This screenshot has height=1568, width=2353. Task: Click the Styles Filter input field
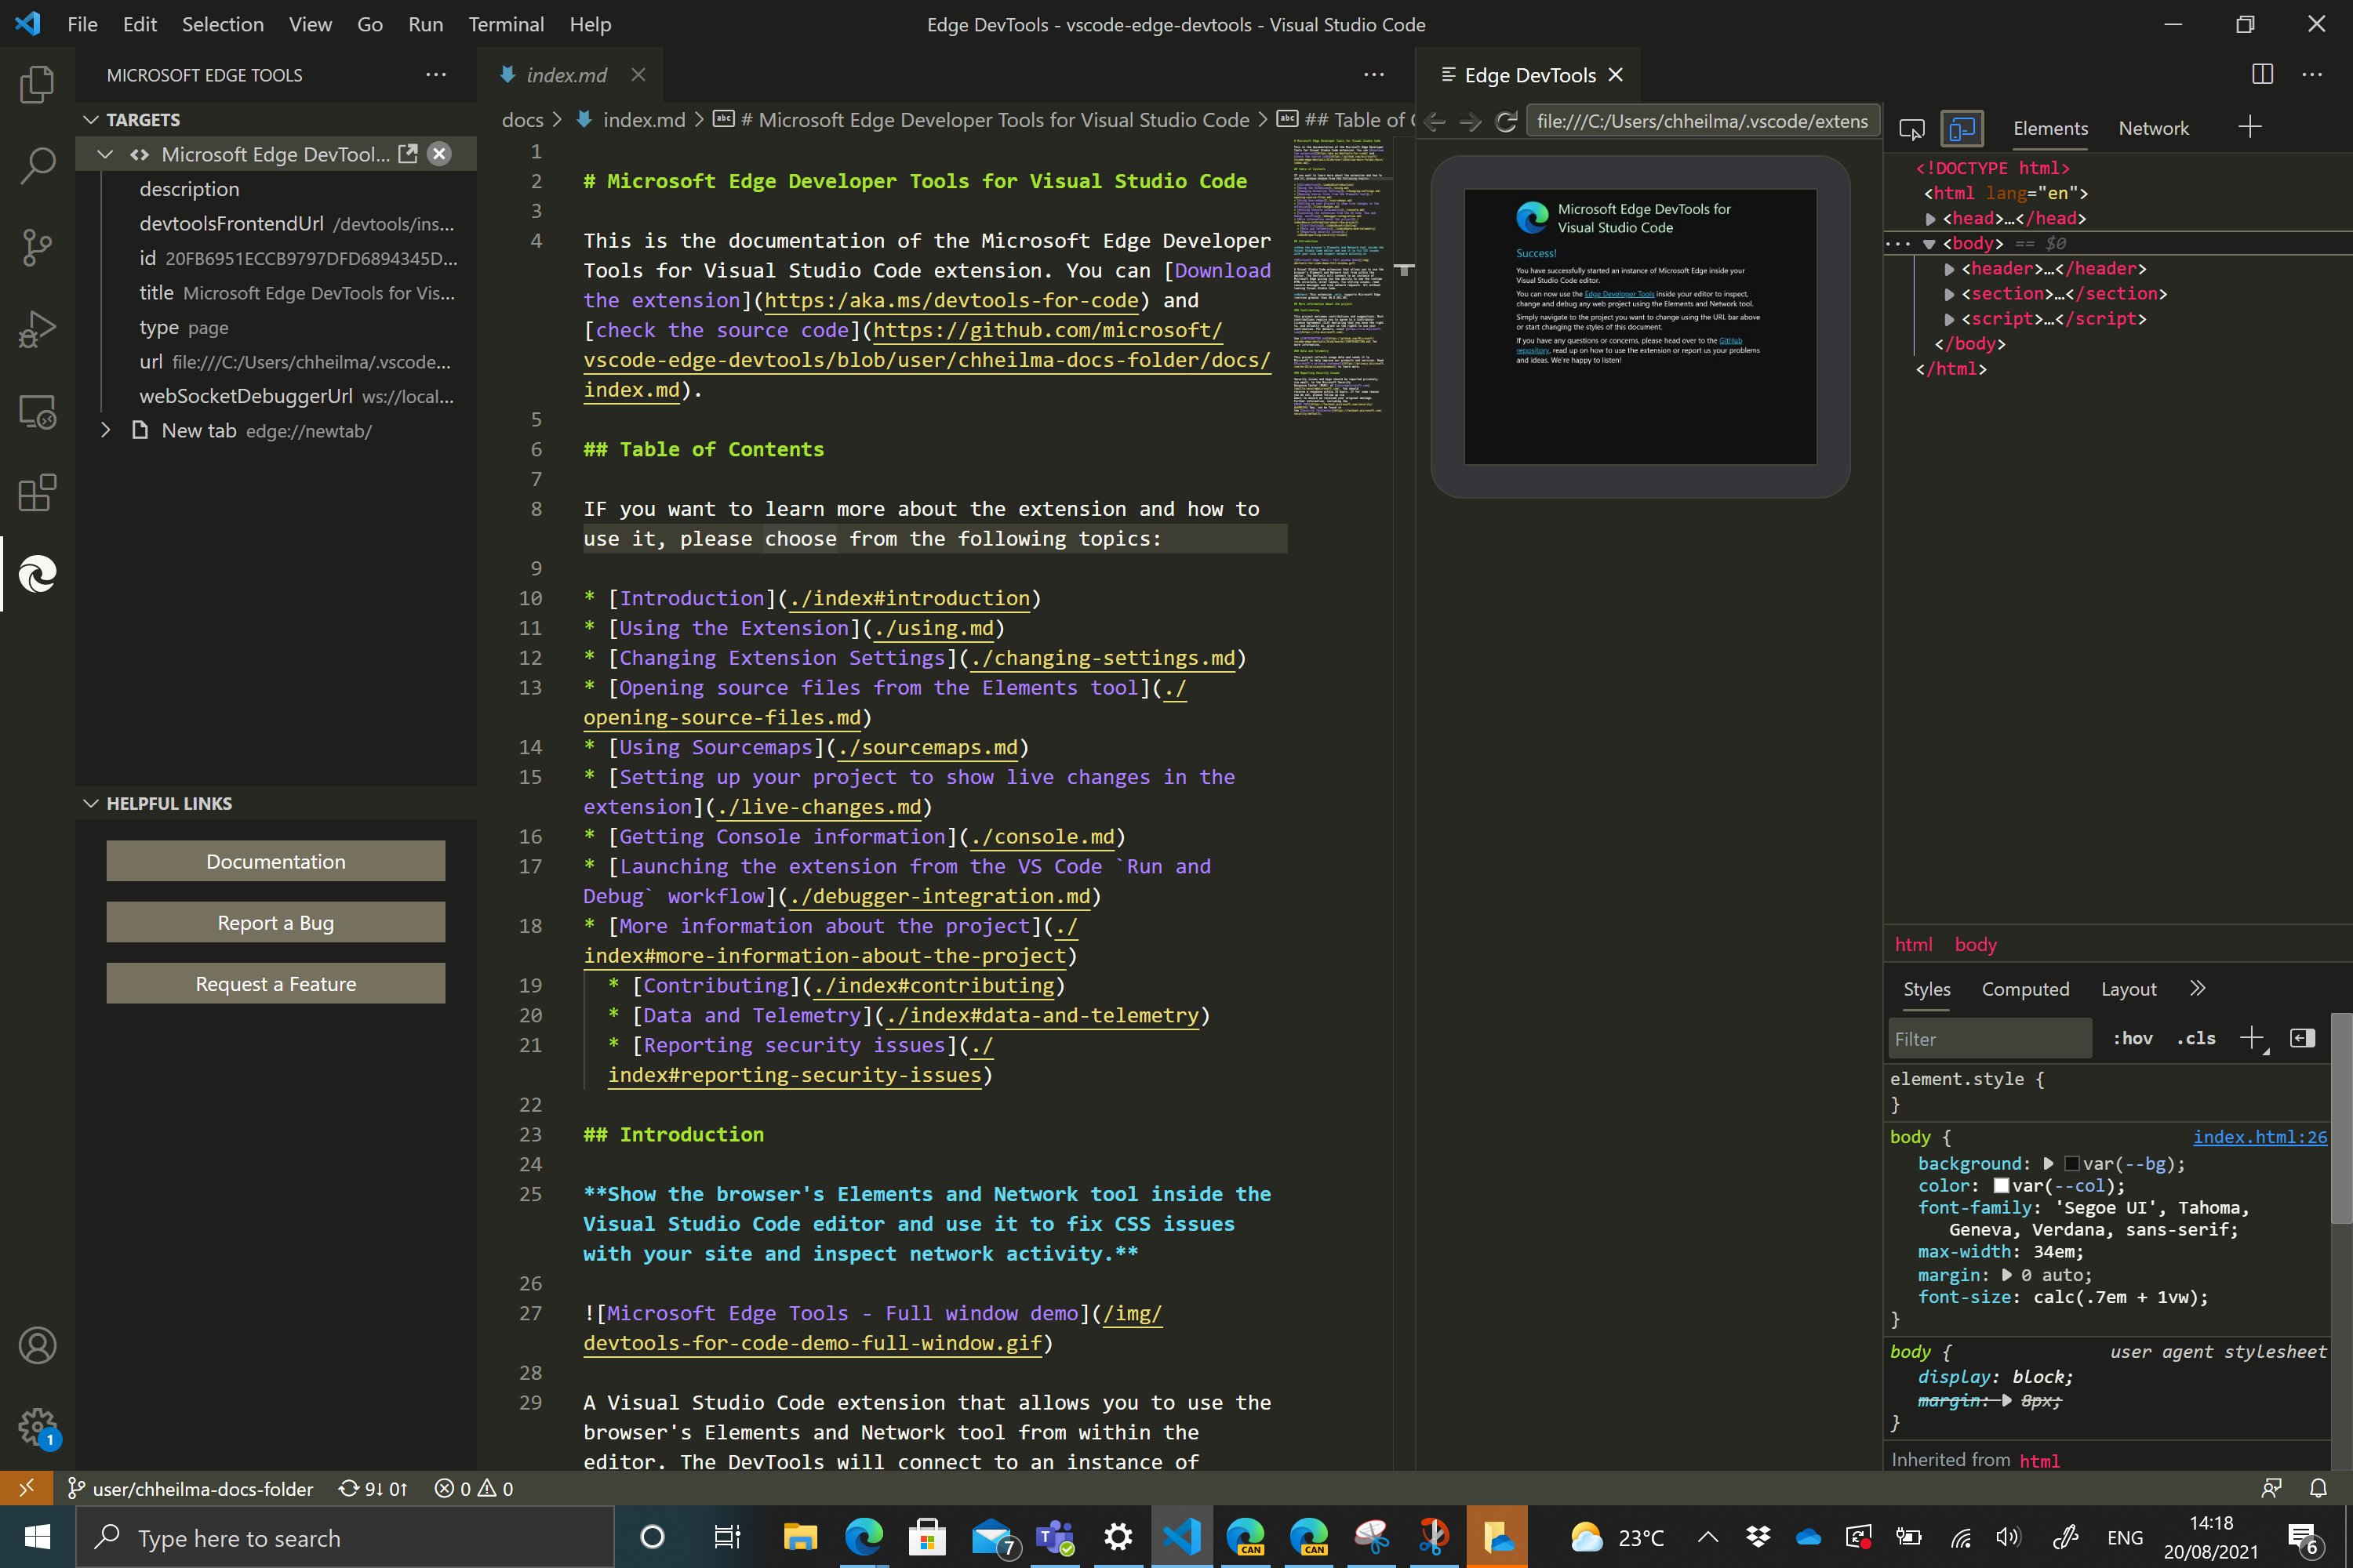click(x=1989, y=1038)
